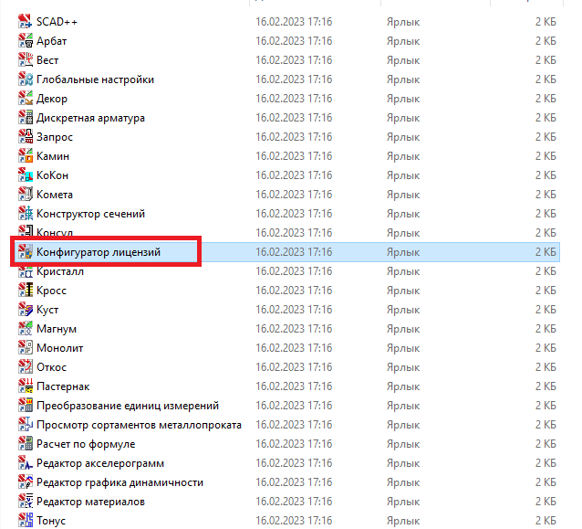Select the name Редактор графика динамичности
This screenshot has width=582, height=529.
tap(120, 483)
